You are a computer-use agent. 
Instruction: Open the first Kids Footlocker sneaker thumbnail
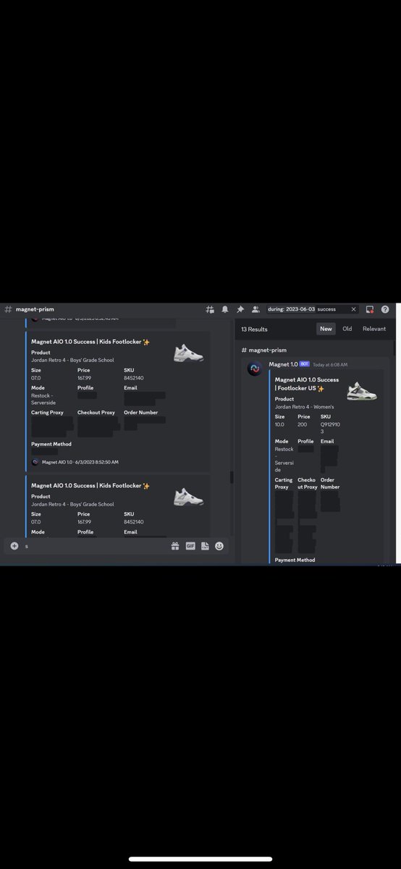tap(189, 353)
